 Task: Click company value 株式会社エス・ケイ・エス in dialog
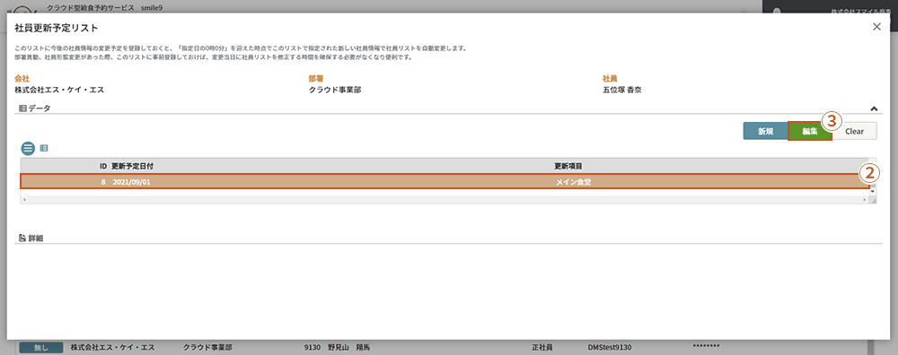[x=59, y=90]
